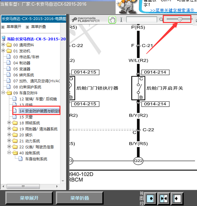Click the 08 约束保护系统 document icon
197x206 pixels.
tap(9, 87)
